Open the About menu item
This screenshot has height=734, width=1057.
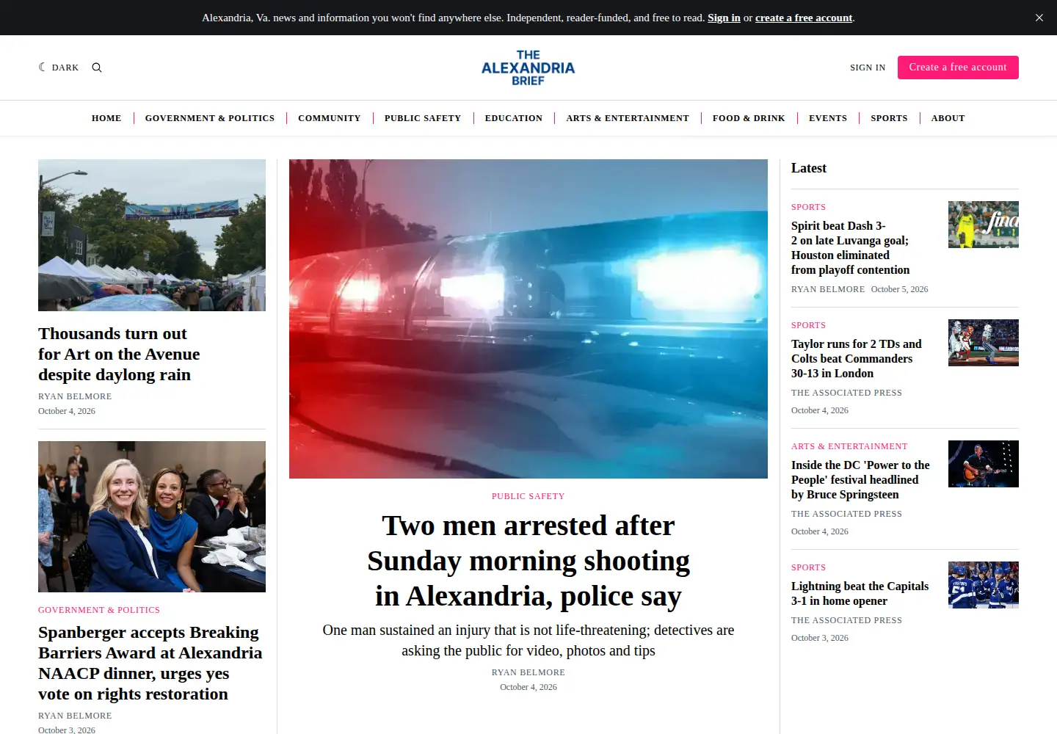click(x=948, y=118)
